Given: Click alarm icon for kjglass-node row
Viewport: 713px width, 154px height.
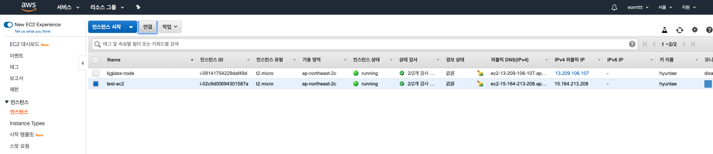Looking at the screenshot, I should coord(480,73).
